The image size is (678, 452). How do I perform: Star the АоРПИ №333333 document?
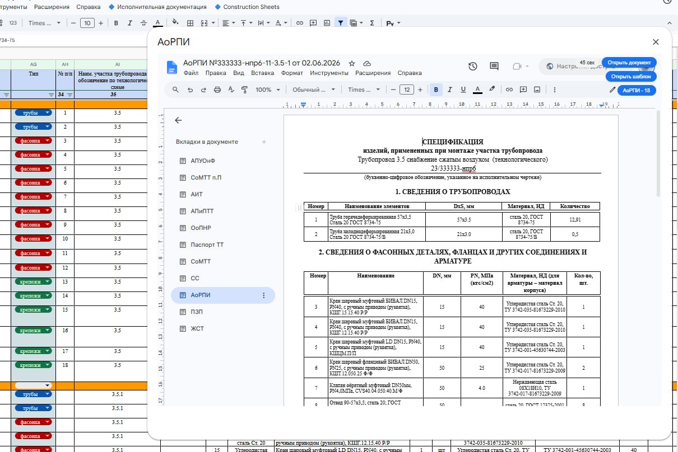[x=352, y=63]
